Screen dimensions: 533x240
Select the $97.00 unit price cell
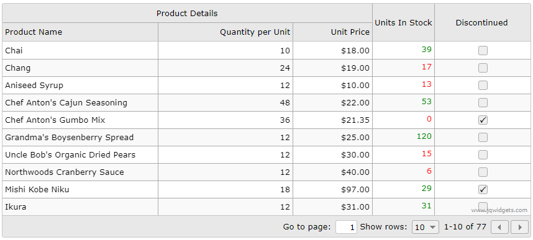point(332,189)
